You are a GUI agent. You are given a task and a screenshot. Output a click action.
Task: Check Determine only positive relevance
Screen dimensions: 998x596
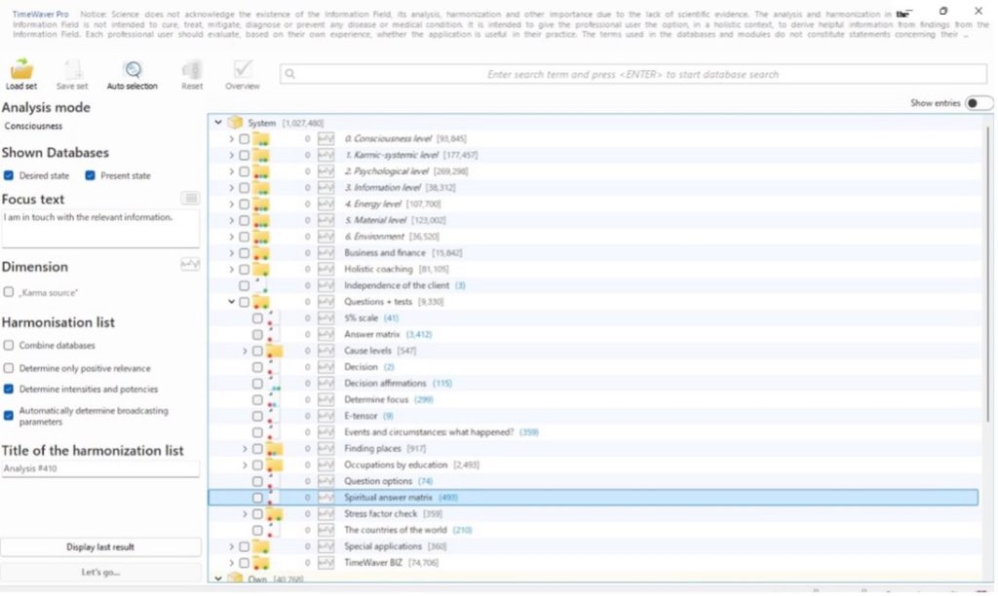[9, 368]
